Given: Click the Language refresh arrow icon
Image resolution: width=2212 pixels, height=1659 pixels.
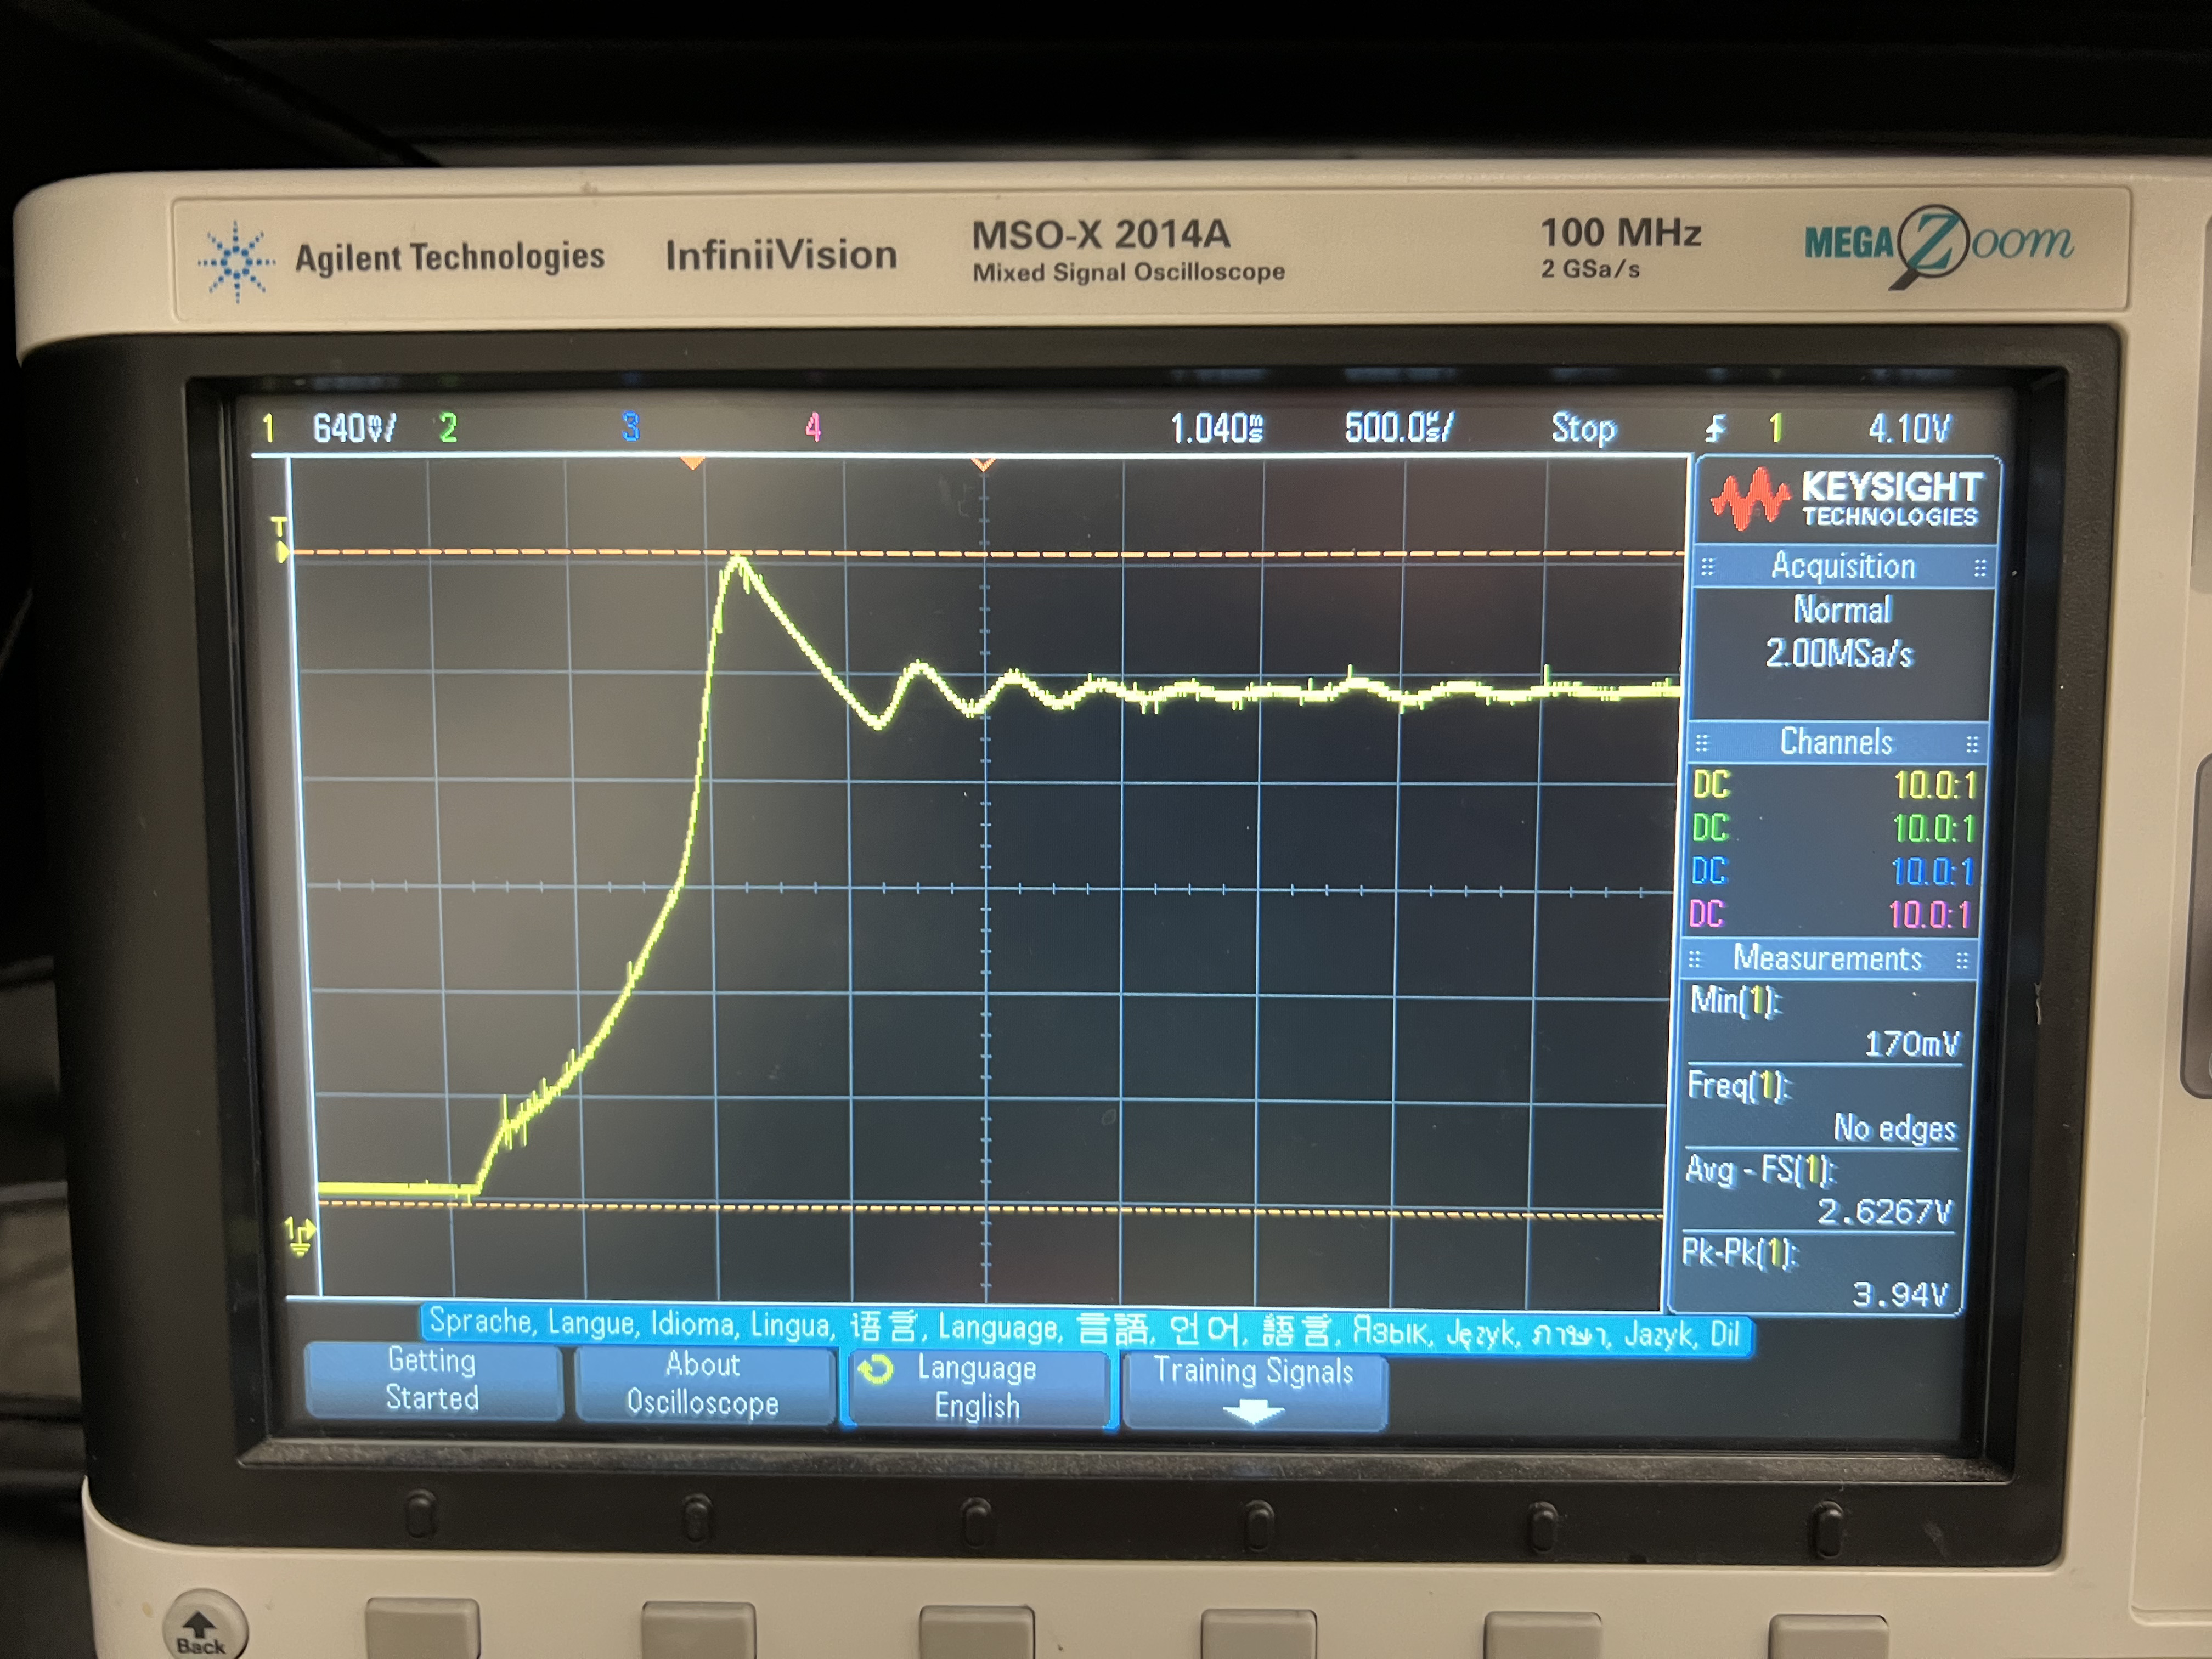Looking at the screenshot, I should pos(876,1369).
